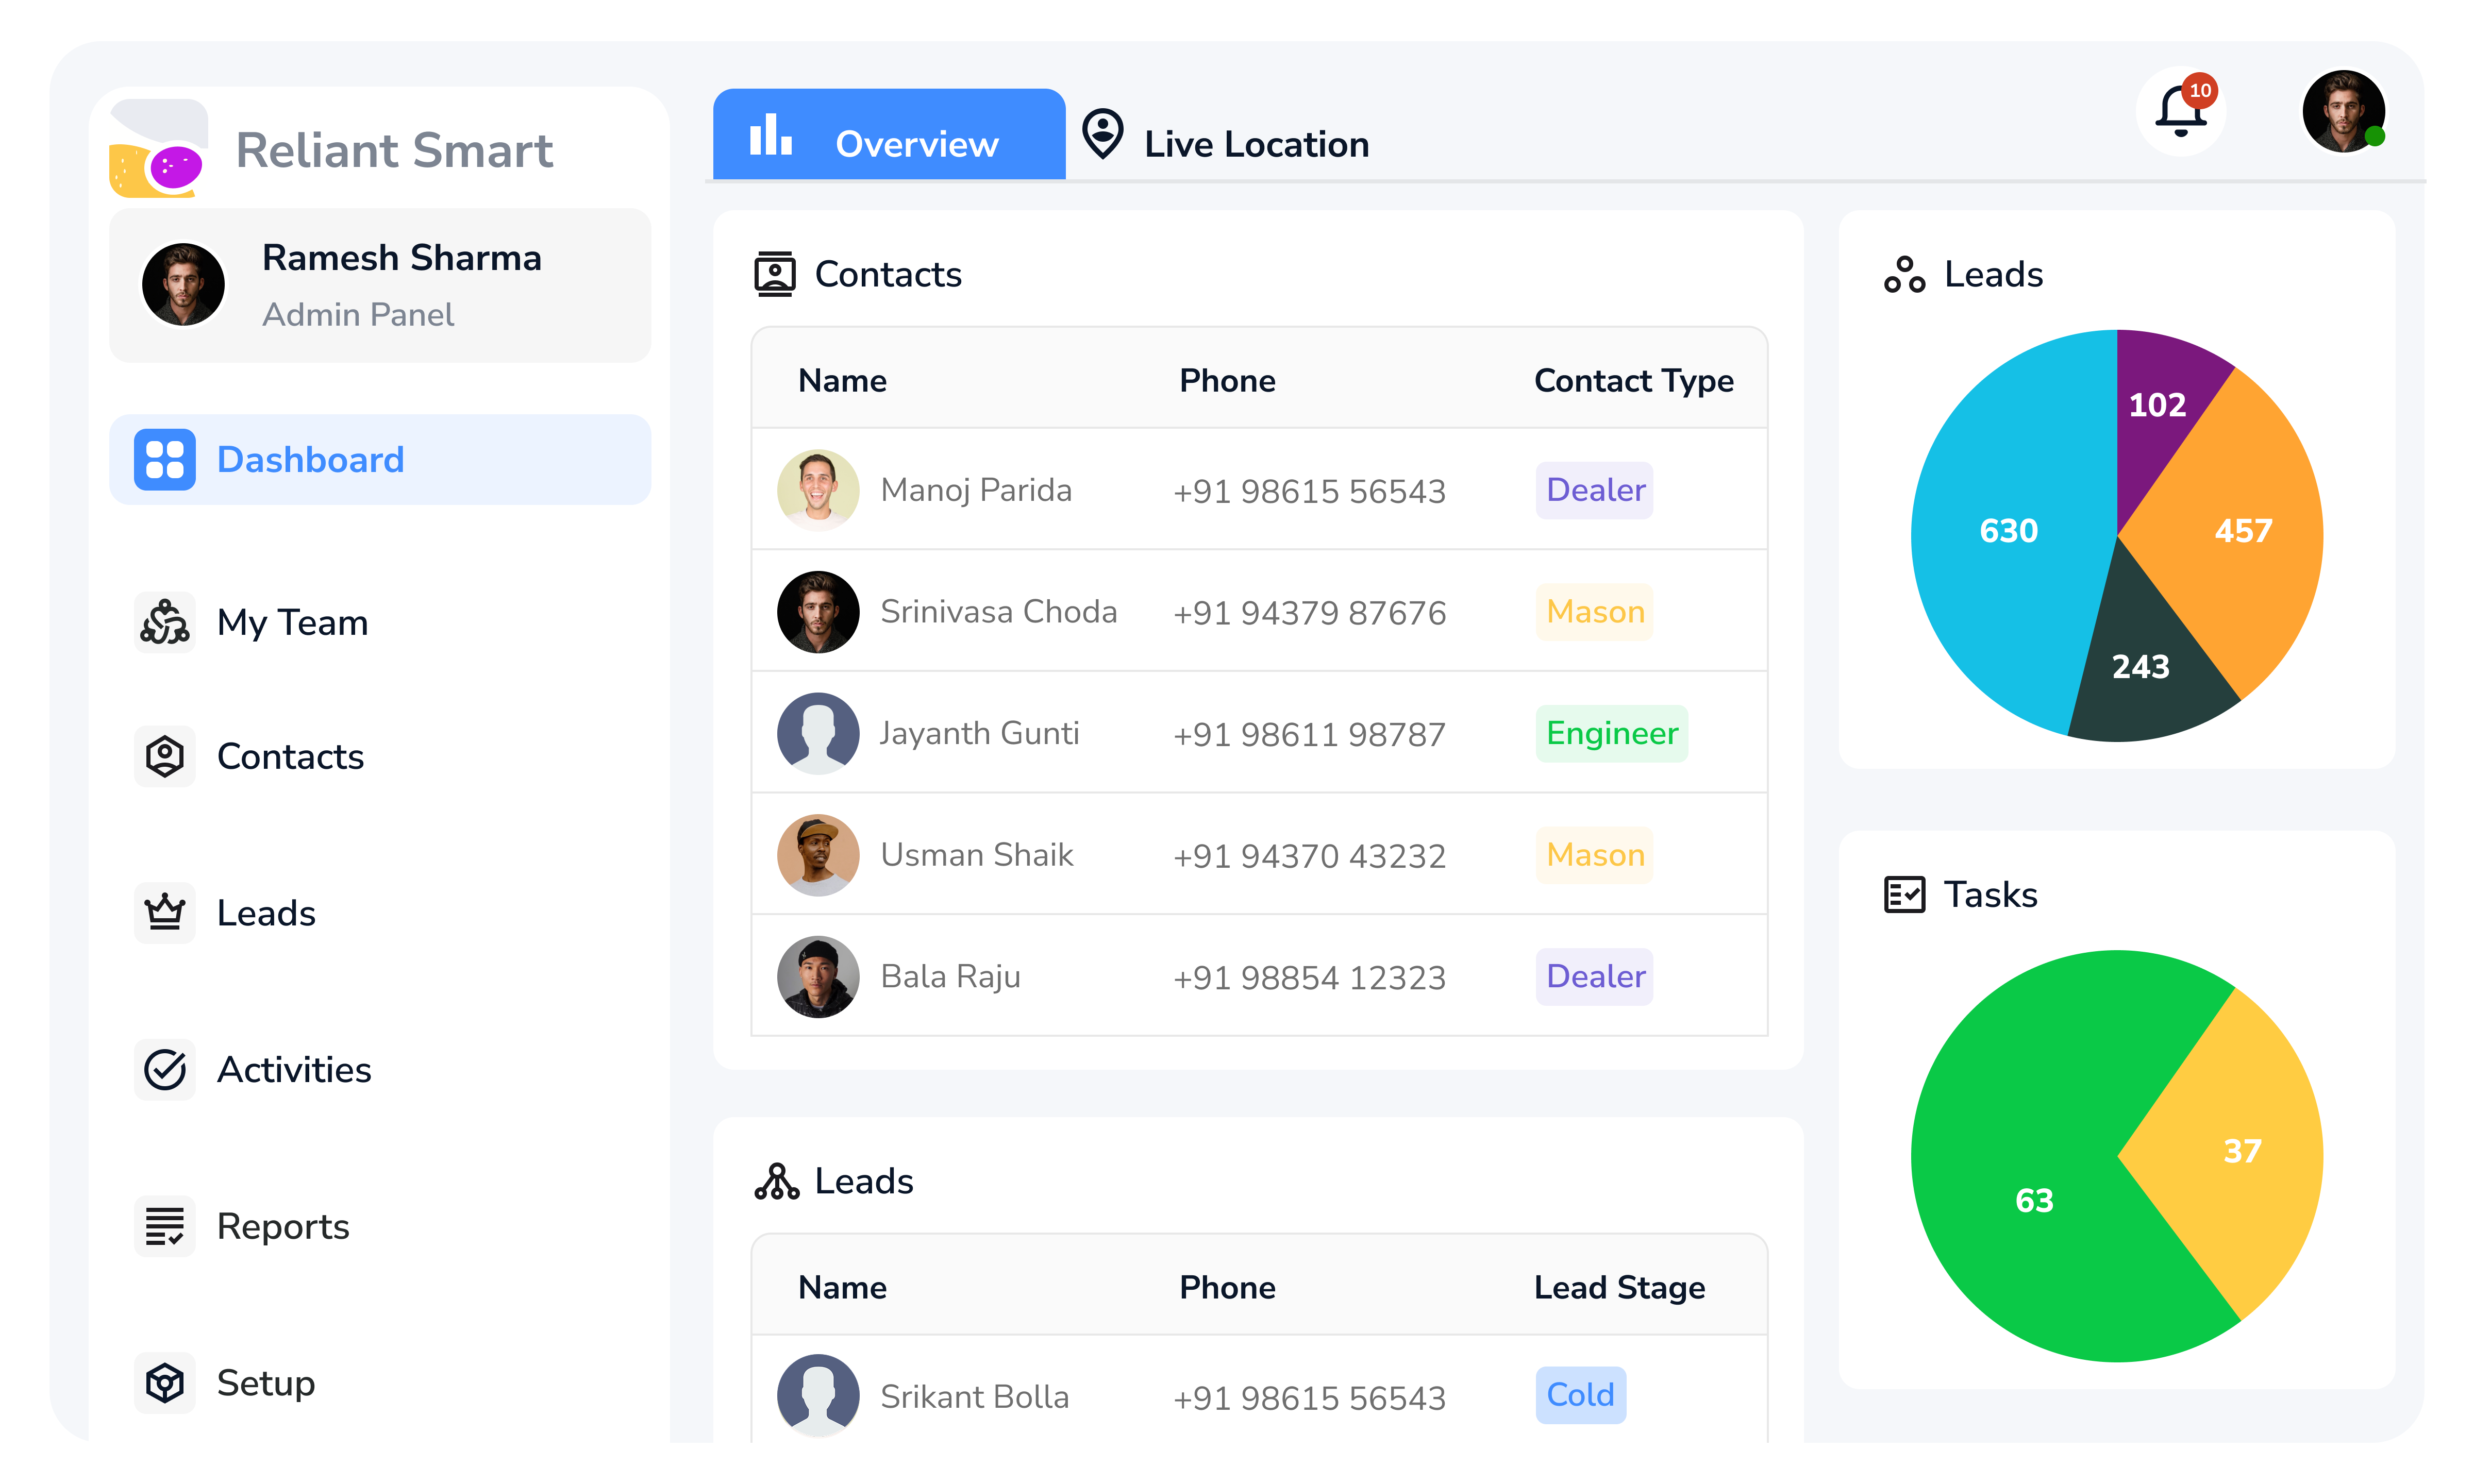Click the sidebar Contacts hexagon icon

[164, 756]
